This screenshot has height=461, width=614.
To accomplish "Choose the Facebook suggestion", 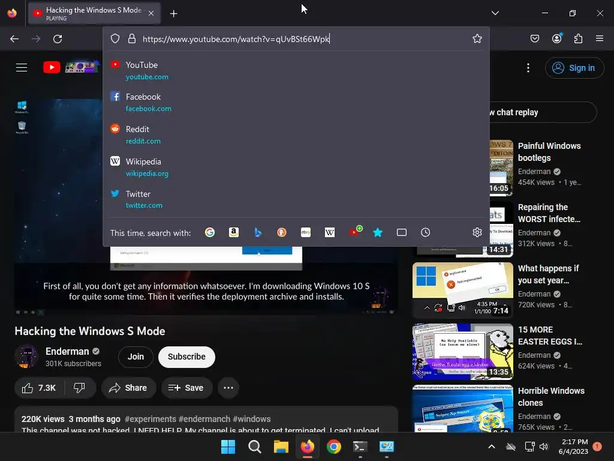I will click(296, 102).
